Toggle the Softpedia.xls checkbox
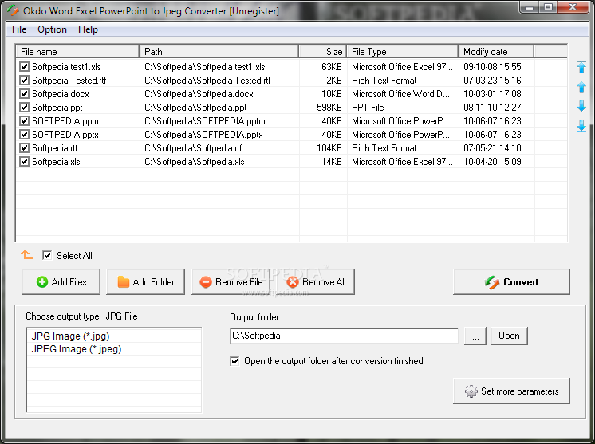595x444 pixels. click(24, 162)
